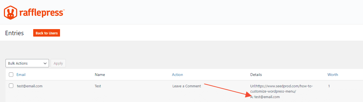Viewport: 363px width, 102px height.
Task: Select the test@email.com cell in Email column
Action: [30, 86]
